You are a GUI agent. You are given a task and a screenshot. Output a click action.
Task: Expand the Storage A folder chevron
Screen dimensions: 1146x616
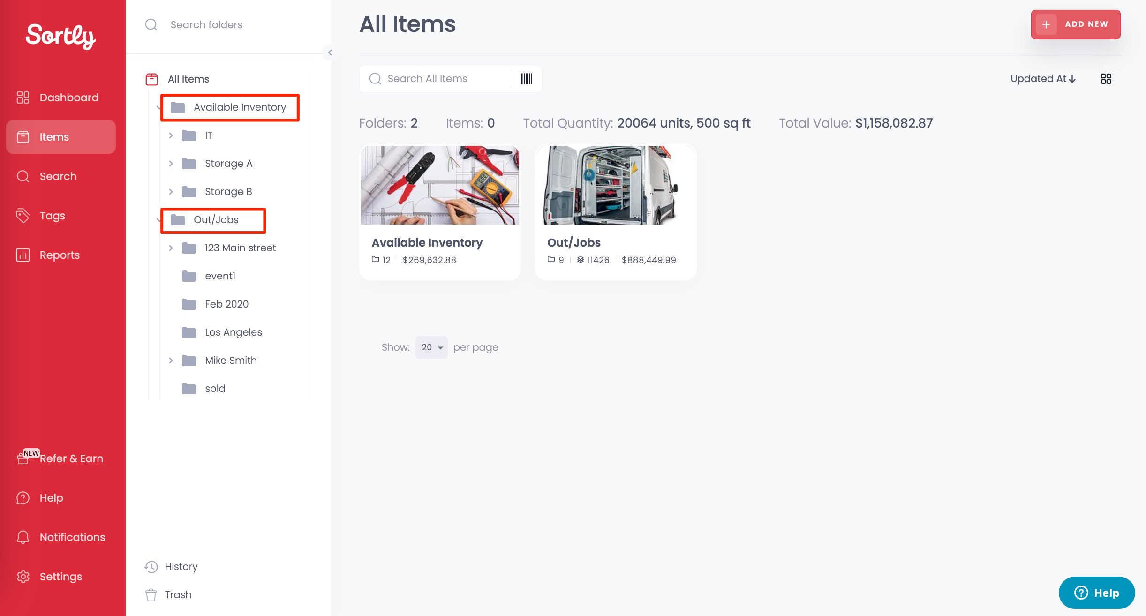pos(171,164)
